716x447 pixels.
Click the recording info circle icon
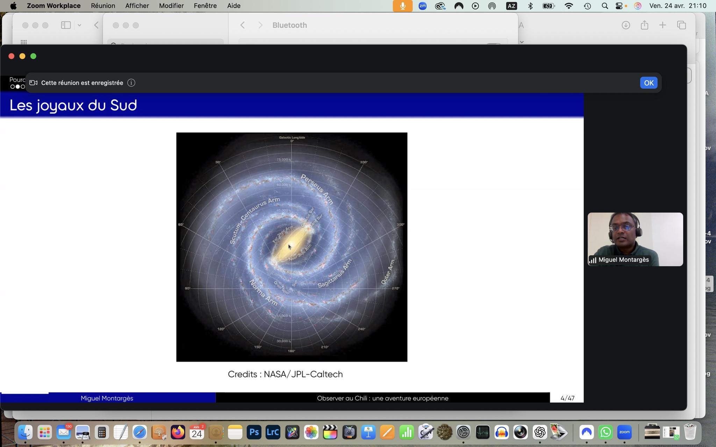(x=131, y=83)
